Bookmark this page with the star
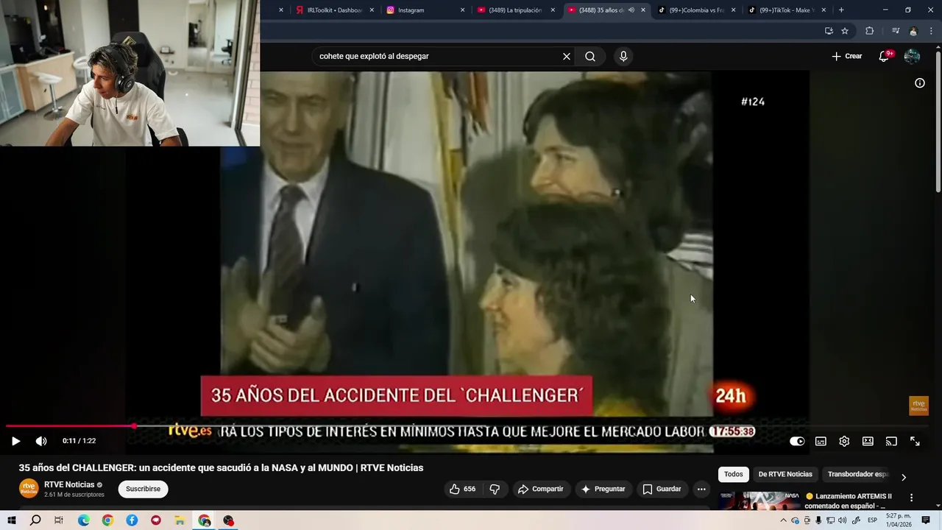This screenshot has height=530, width=942. coord(845,31)
